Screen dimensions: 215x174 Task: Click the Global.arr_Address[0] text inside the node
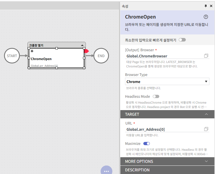[44, 66]
